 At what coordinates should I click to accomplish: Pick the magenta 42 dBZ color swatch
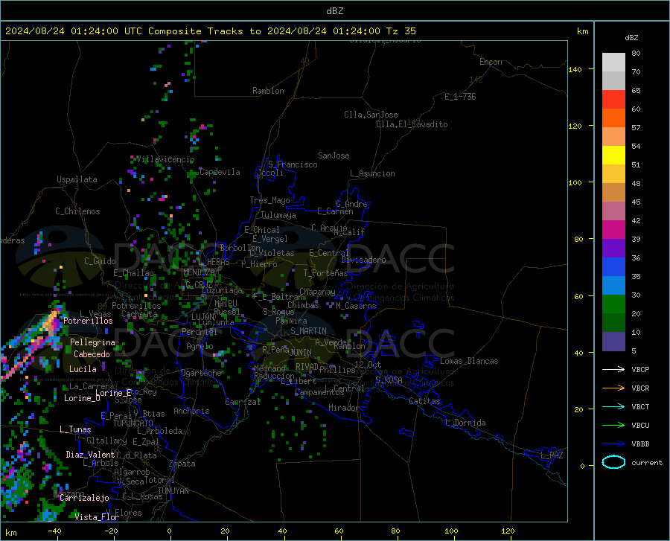tap(613, 230)
